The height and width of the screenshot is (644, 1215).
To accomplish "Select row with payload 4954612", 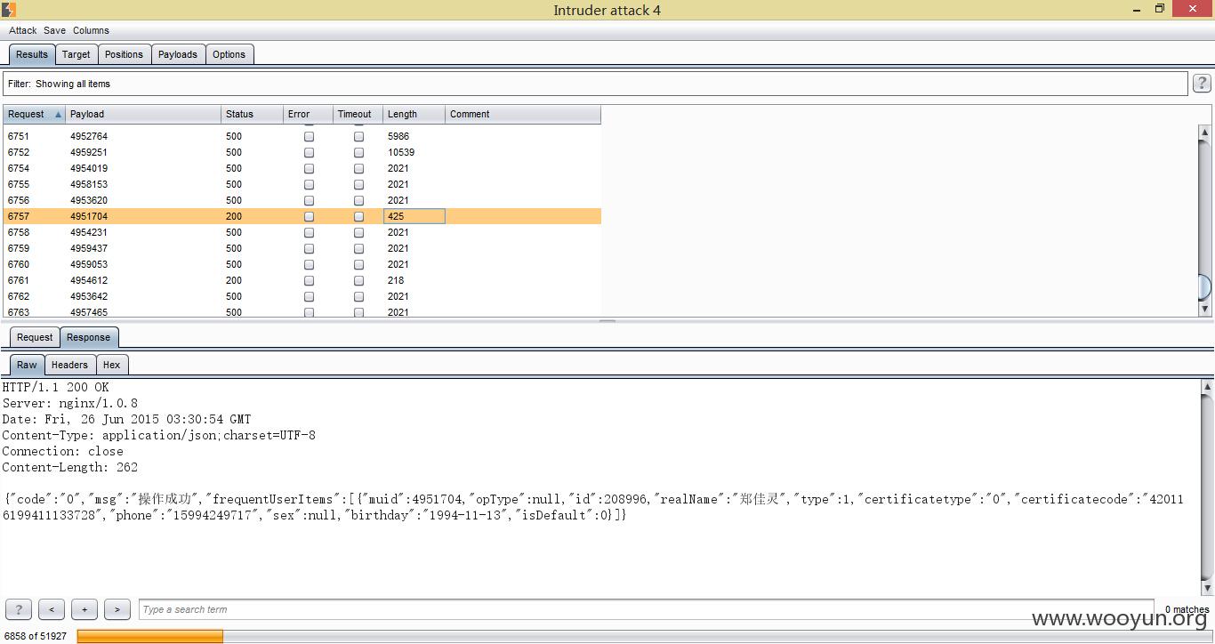I will (x=302, y=280).
